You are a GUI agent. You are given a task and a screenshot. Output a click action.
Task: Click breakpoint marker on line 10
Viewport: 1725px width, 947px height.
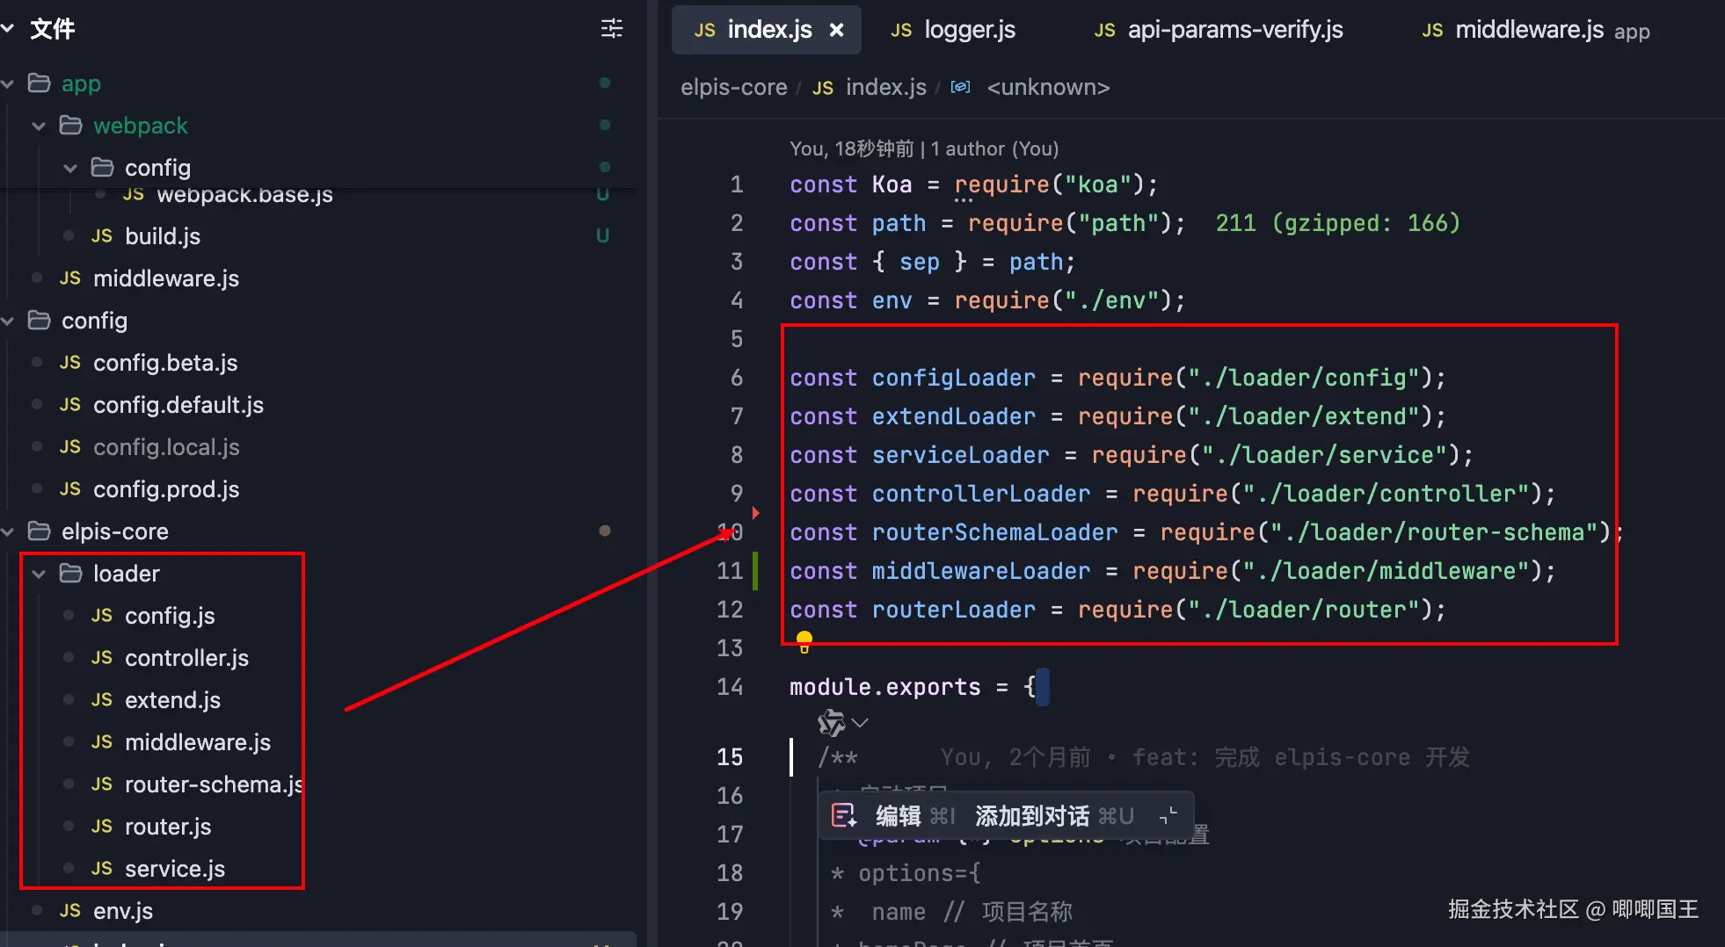755,513
